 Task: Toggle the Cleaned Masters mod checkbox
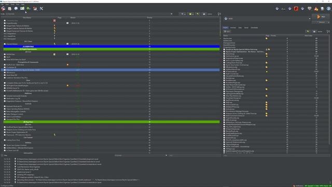5,44
